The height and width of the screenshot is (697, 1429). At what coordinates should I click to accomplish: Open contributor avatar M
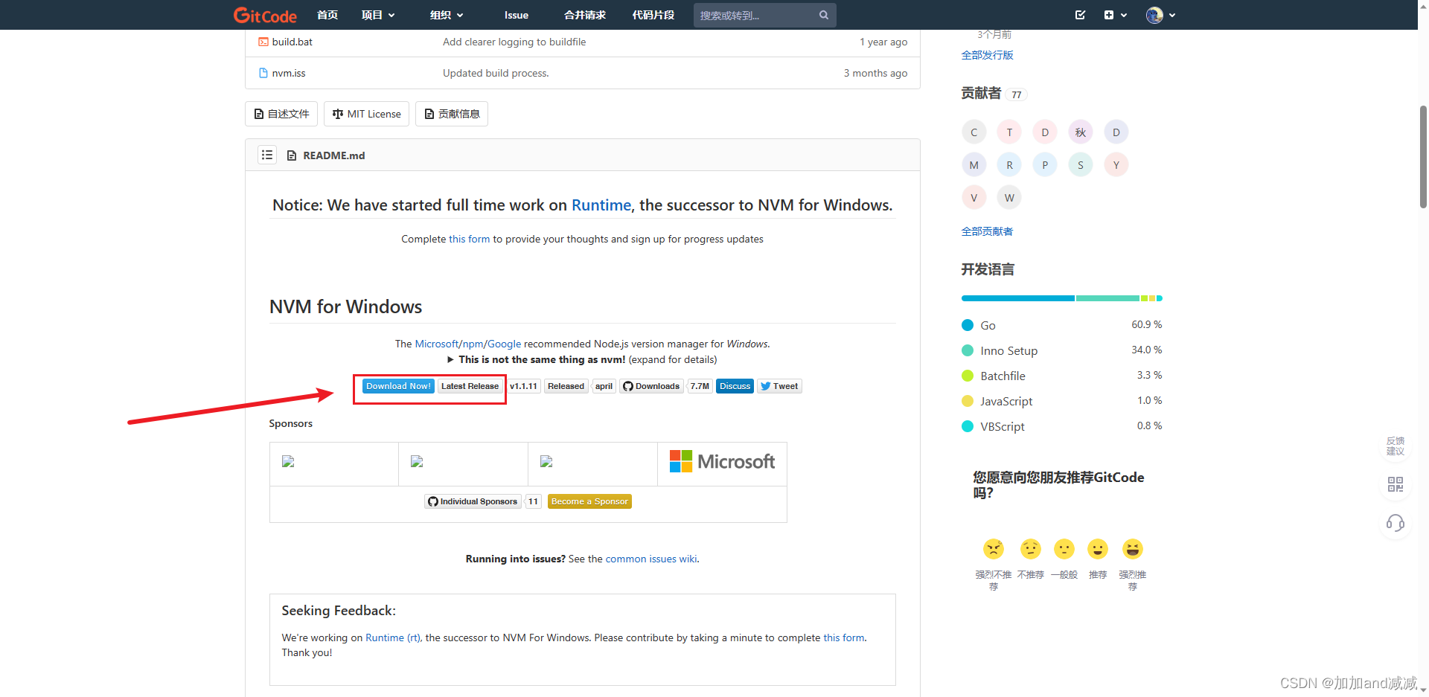click(974, 165)
